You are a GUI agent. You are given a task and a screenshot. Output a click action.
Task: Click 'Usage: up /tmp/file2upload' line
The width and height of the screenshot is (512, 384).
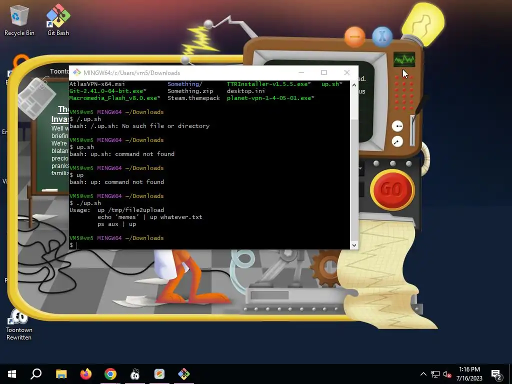click(x=116, y=210)
